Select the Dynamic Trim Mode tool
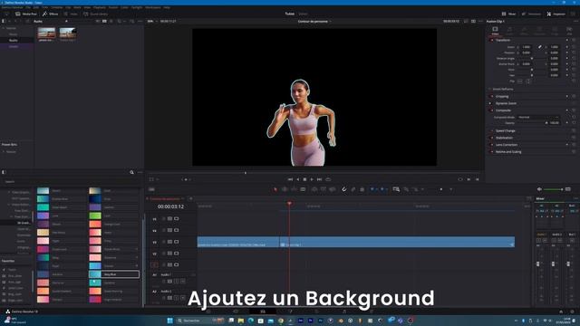This screenshot has width=580, height=326. pos(294,189)
